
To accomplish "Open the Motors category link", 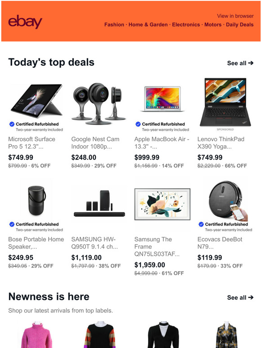I will pyautogui.click(x=213, y=25).
